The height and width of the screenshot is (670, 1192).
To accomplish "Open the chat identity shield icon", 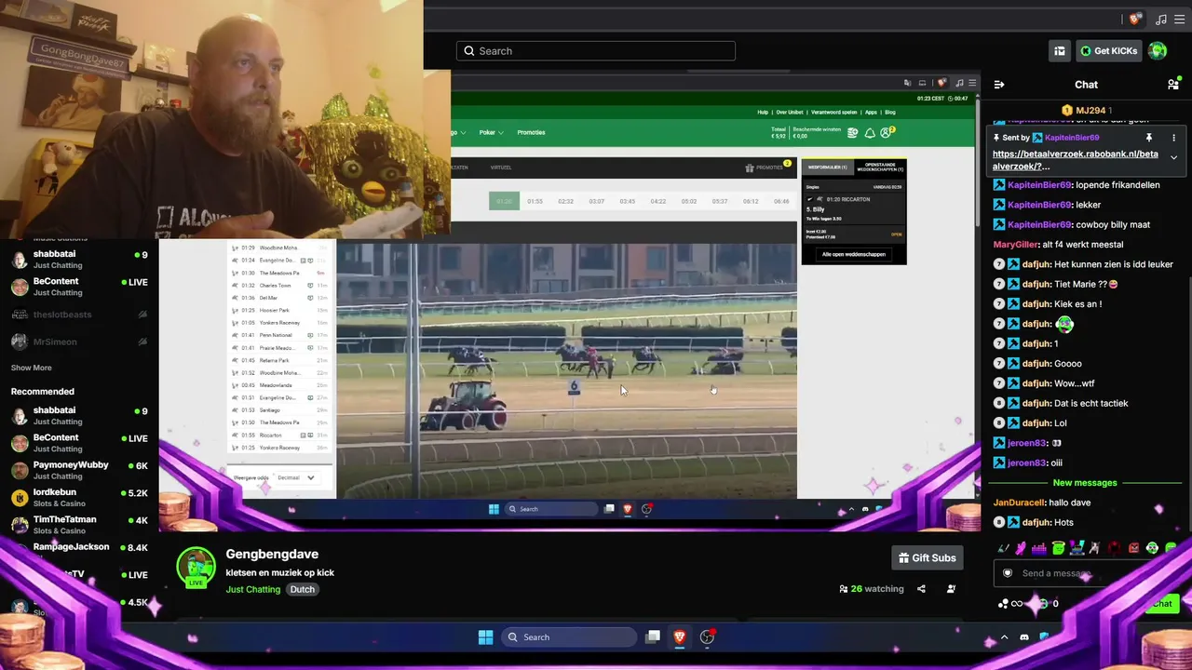I will point(1007,573).
